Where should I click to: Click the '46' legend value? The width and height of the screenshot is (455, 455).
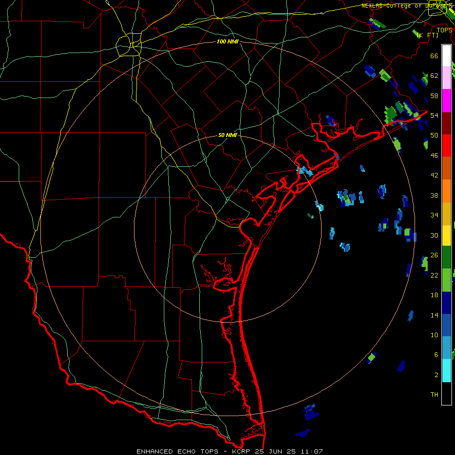coord(434,156)
